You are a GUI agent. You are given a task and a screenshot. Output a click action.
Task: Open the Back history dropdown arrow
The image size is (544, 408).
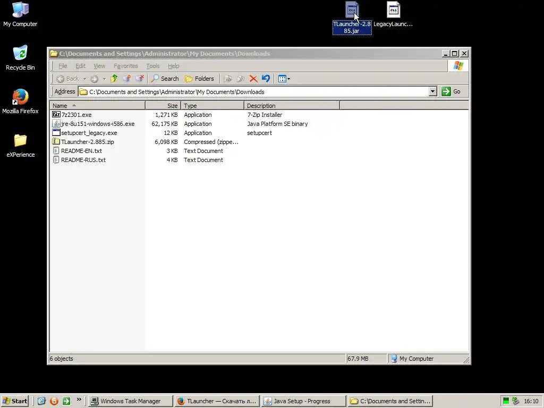[84, 79]
